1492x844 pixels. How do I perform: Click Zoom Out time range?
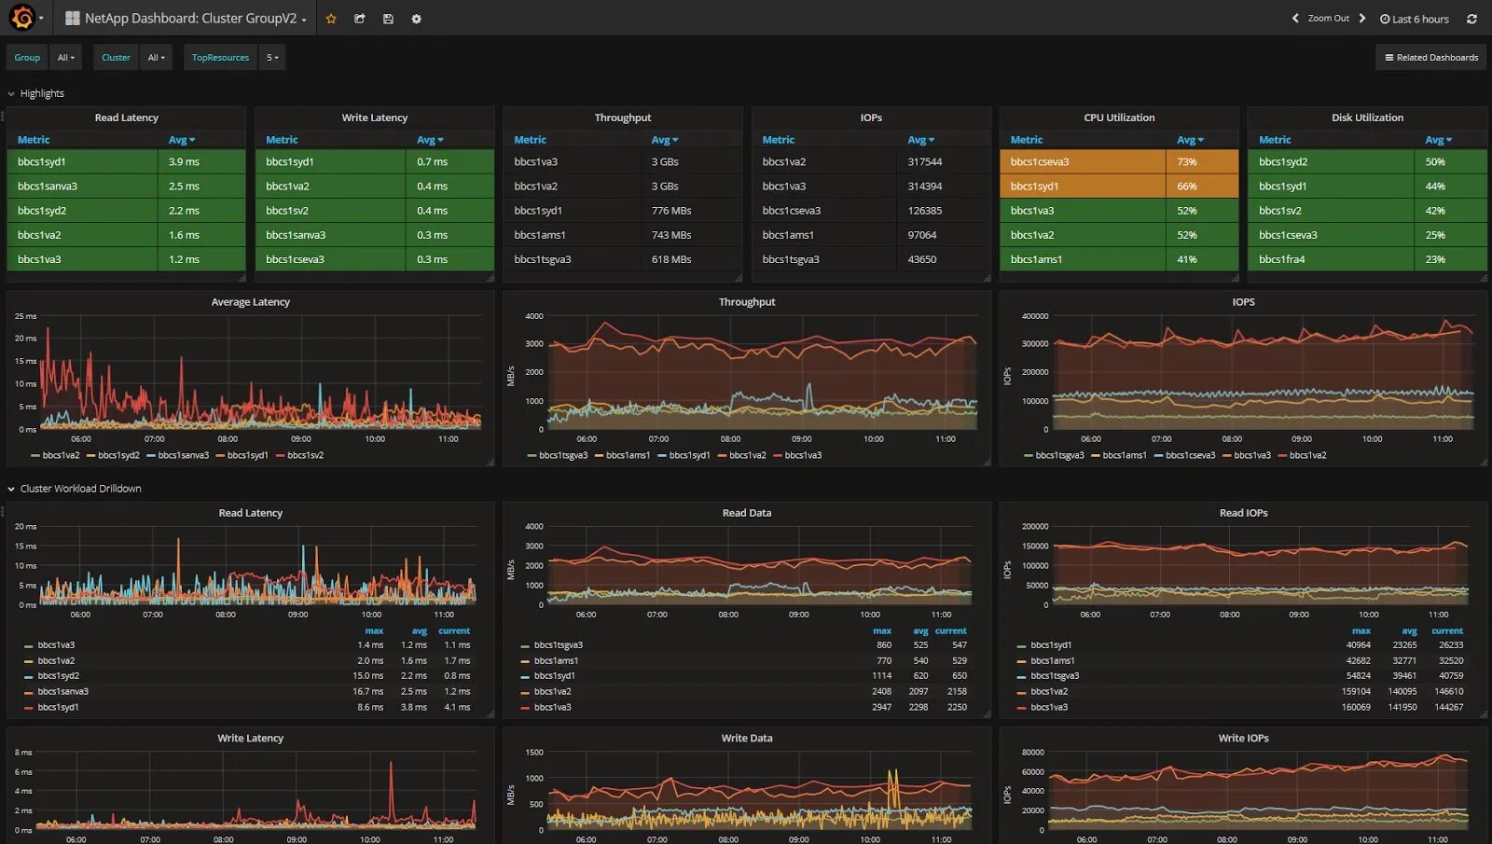point(1329,19)
